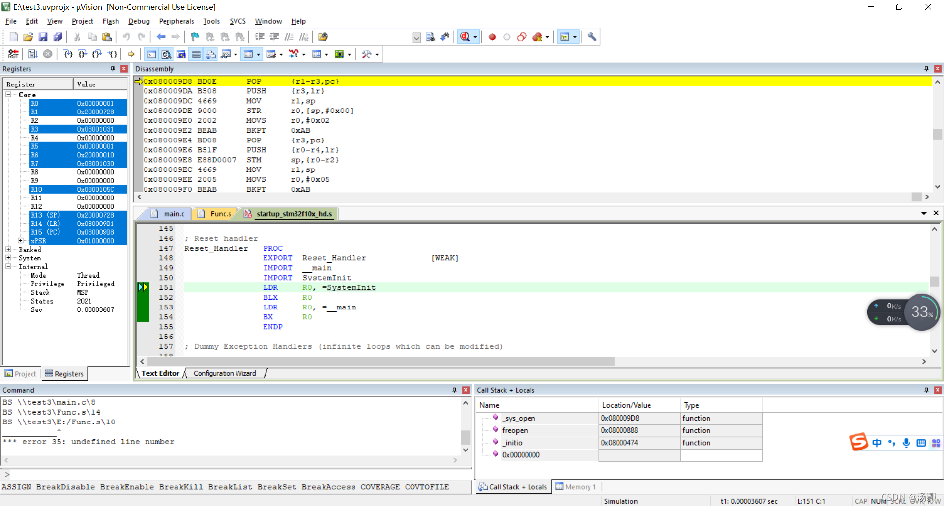Collapse the Internal register group
Screen dimensions: 944x506
coord(8,266)
